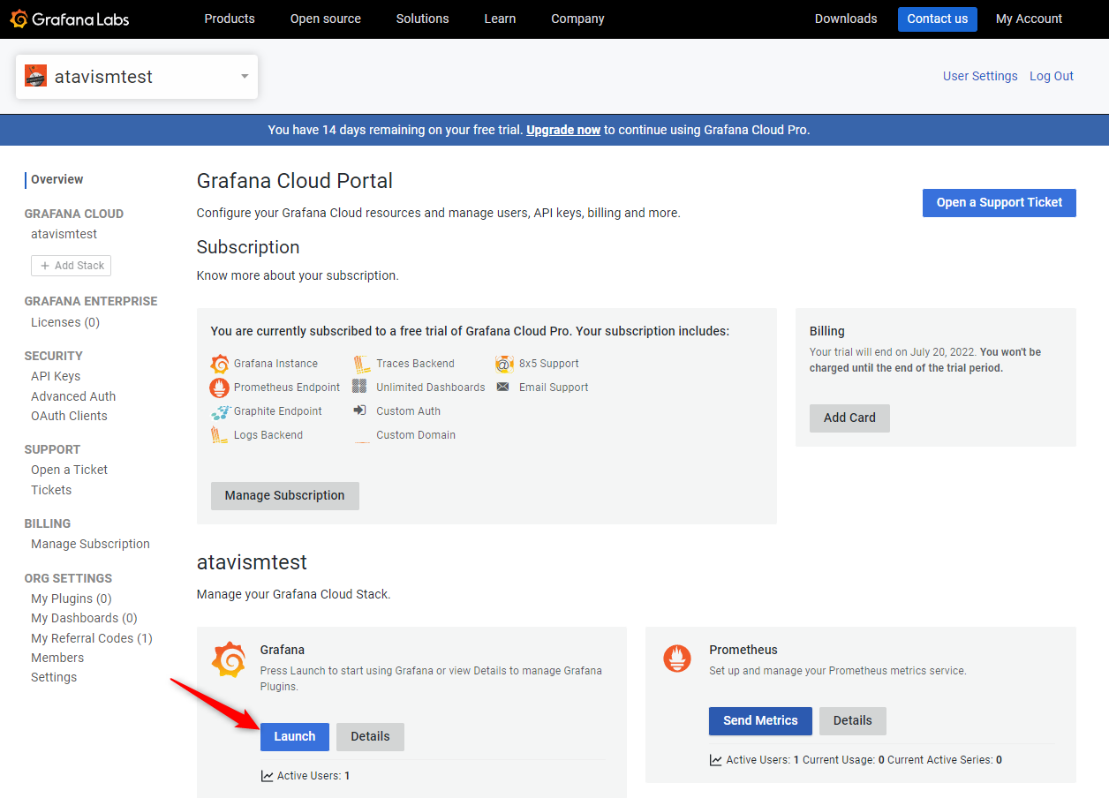Click the Traces Backend icon
This screenshot has height=798, width=1109.
coord(361,364)
